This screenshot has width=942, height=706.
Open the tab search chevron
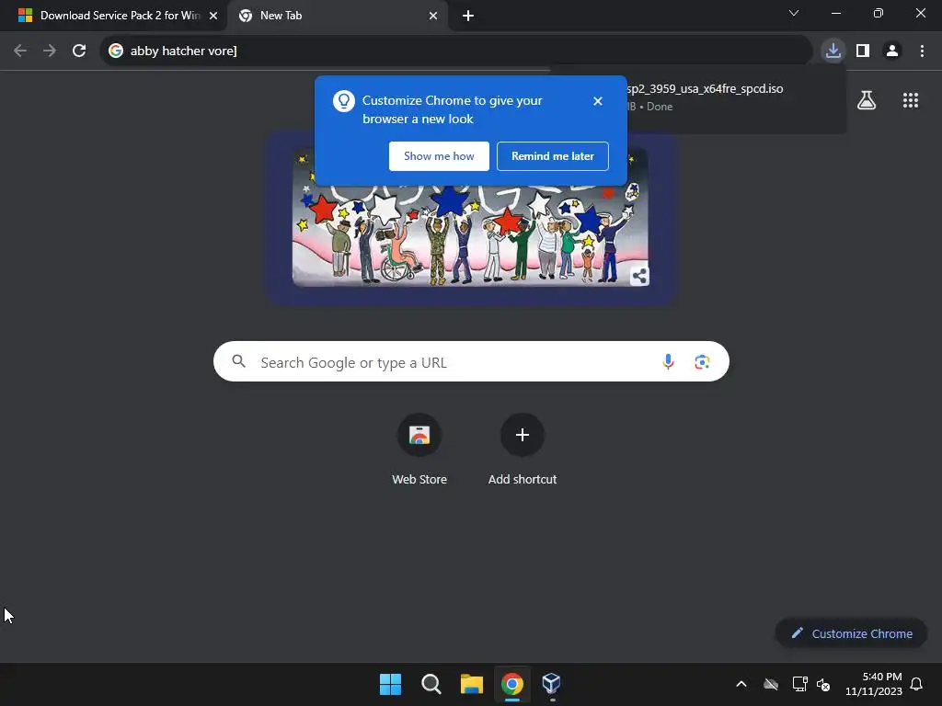click(794, 13)
